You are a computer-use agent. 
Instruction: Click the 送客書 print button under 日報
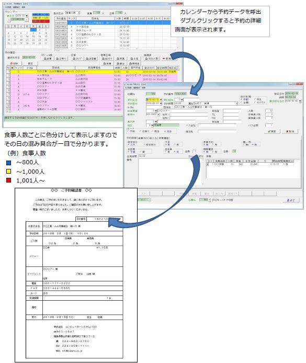pos(90,59)
